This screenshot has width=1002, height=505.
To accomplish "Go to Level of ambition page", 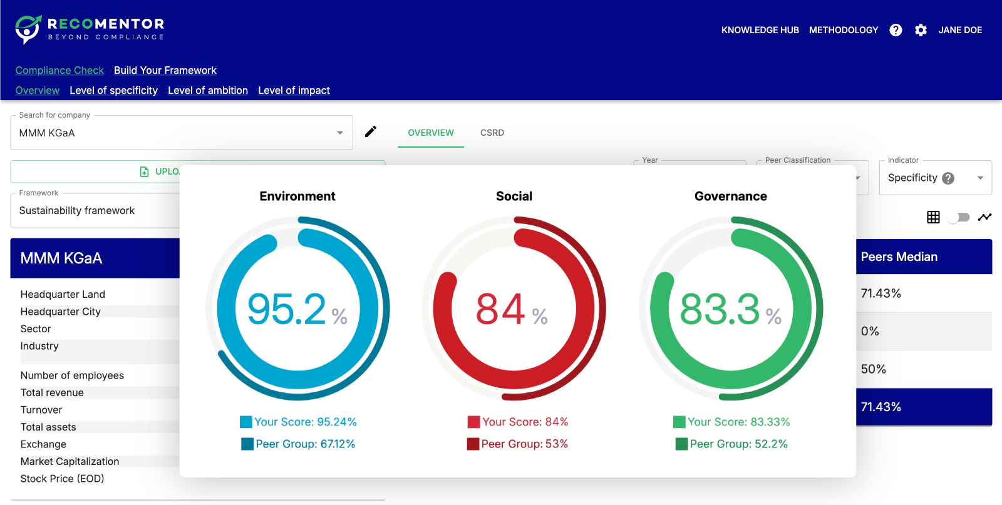I will coord(208,91).
